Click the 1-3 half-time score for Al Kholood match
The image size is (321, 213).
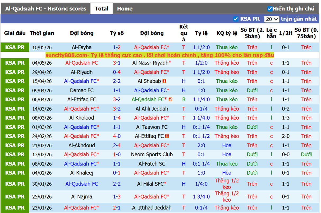[286, 118]
